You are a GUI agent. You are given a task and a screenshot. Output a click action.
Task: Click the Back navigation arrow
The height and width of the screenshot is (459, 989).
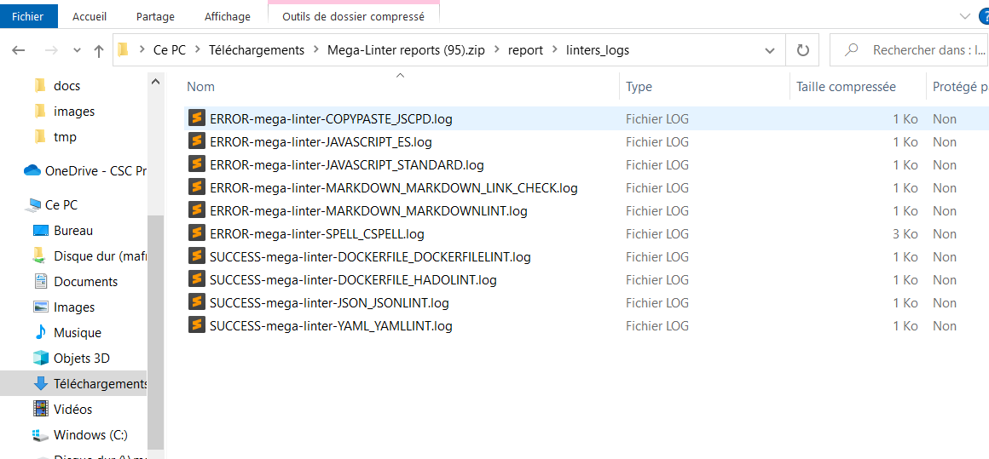(x=18, y=51)
